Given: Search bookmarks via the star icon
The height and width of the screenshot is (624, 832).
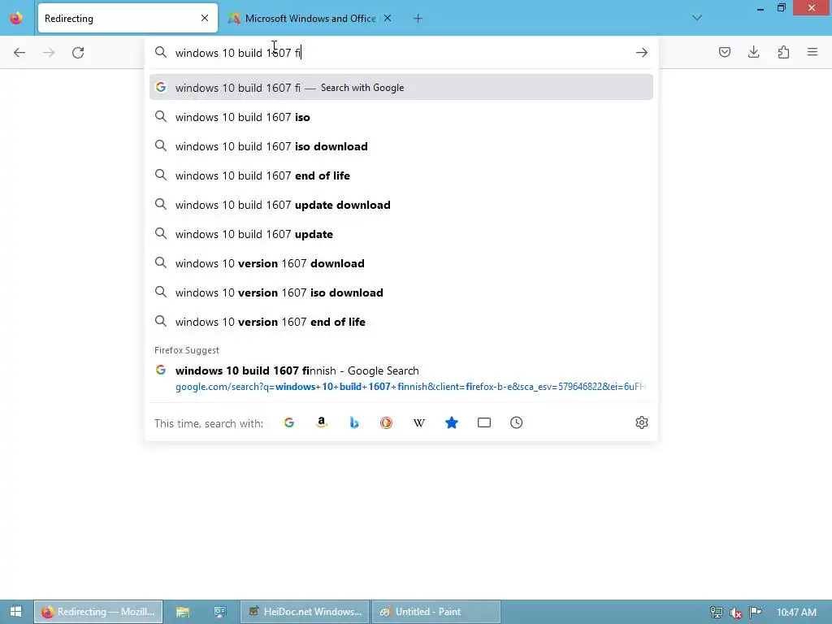Looking at the screenshot, I should click(x=452, y=422).
